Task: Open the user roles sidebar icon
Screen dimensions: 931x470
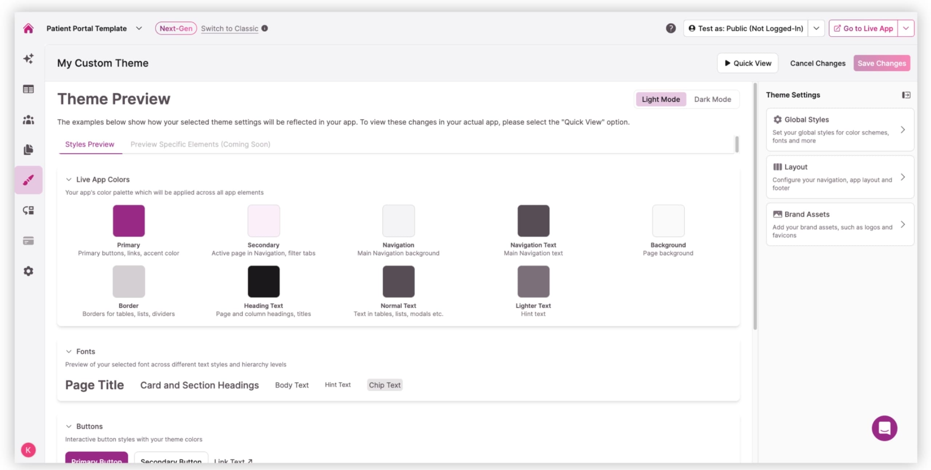Action: click(x=28, y=120)
